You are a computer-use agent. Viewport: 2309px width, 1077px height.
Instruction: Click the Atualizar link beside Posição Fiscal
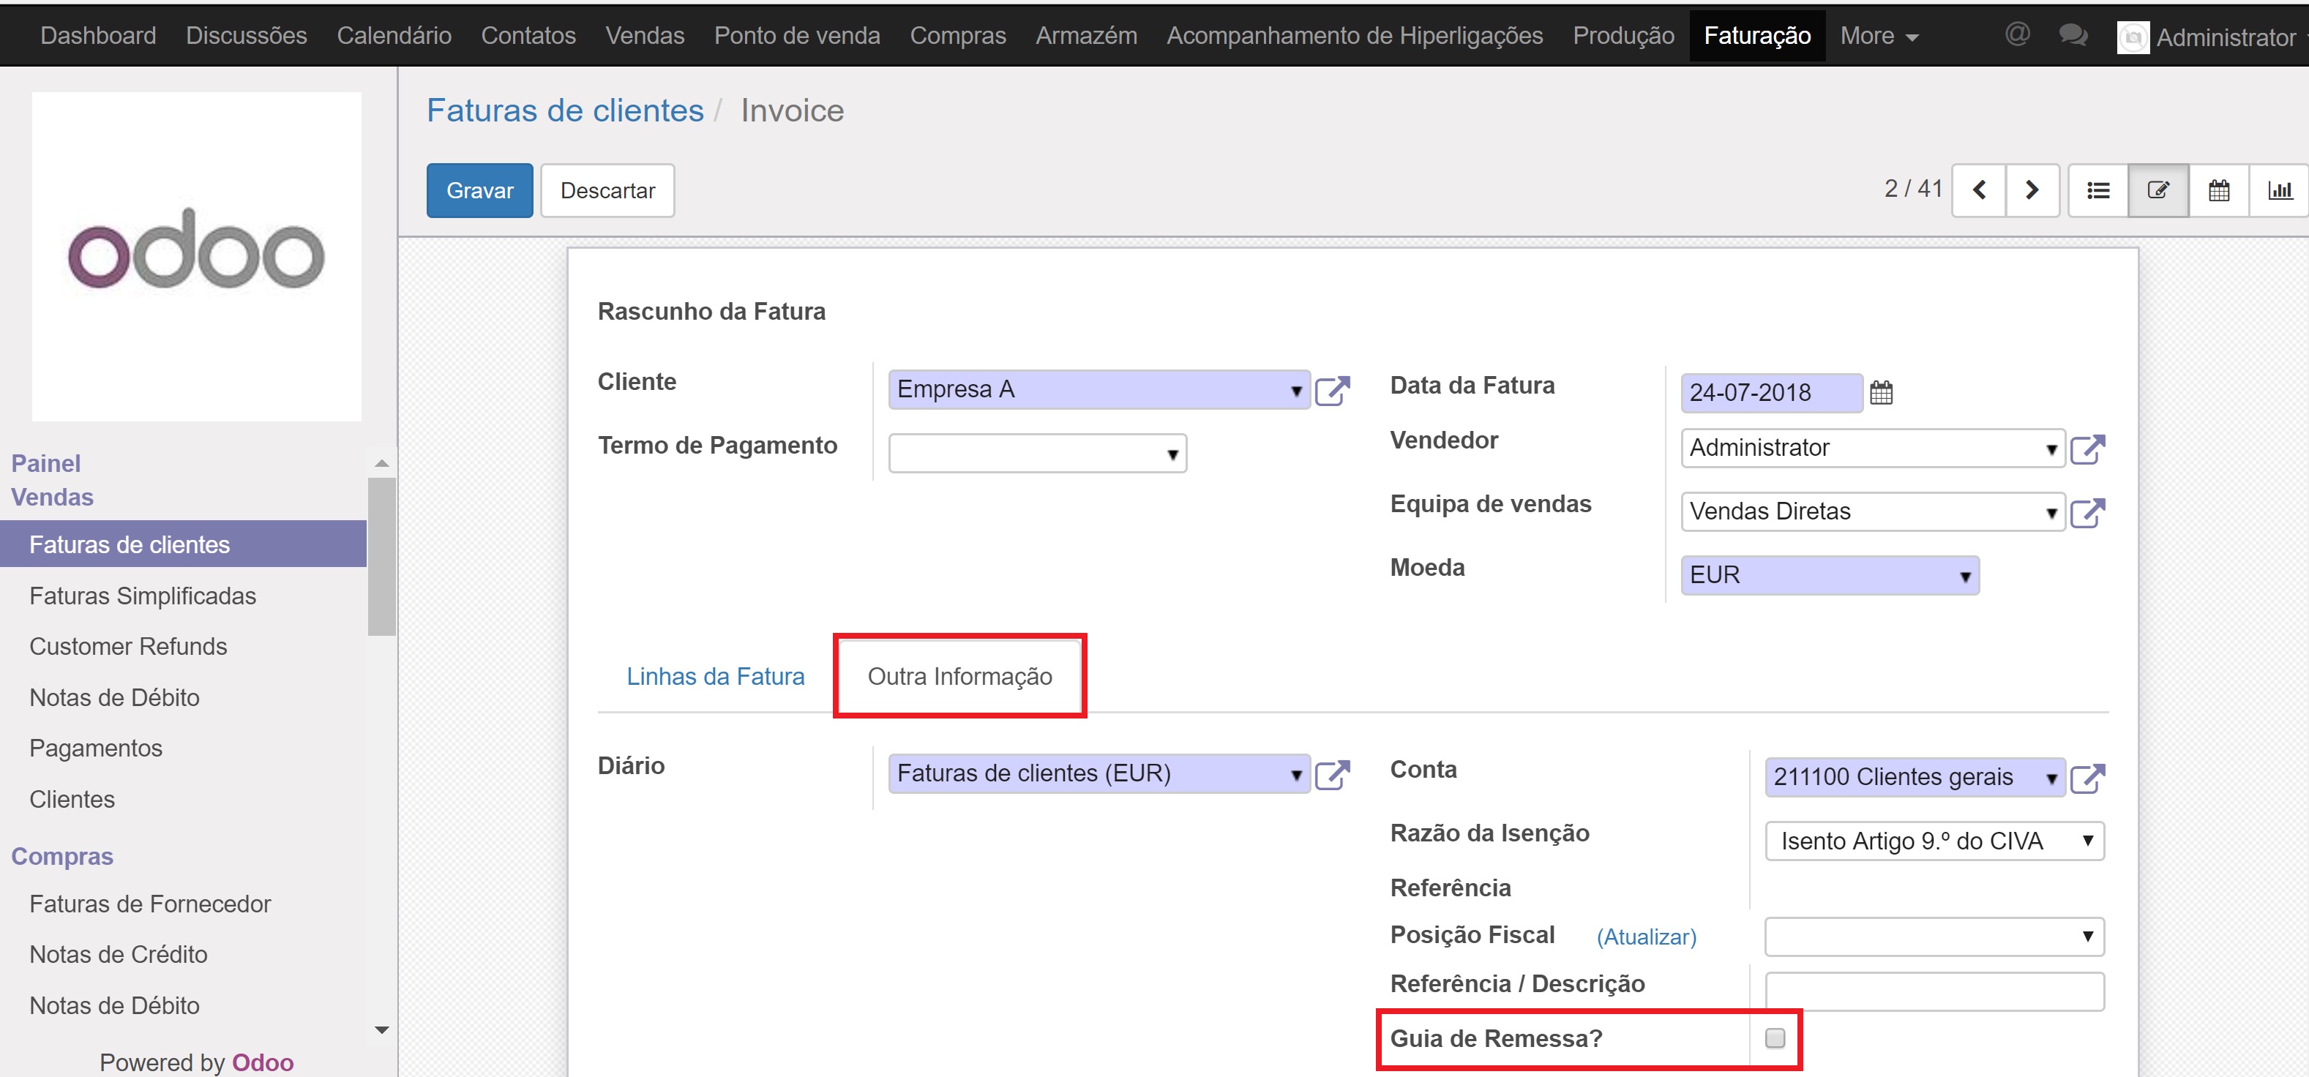click(1646, 937)
